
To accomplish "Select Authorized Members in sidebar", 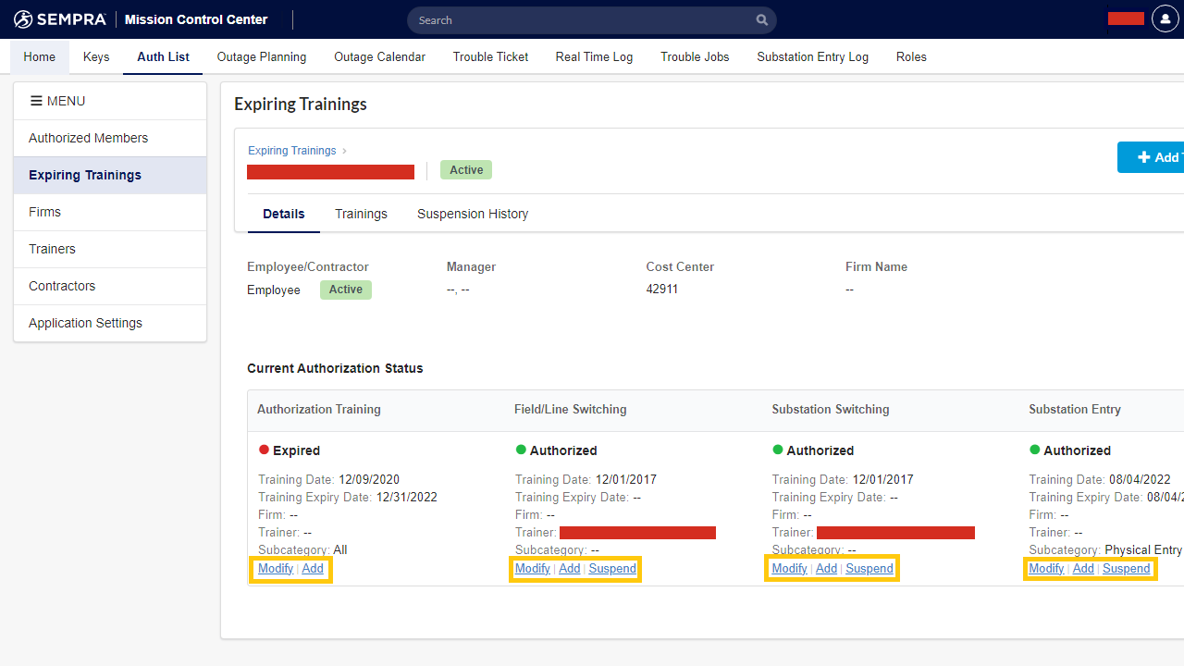I will [x=88, y=138].
